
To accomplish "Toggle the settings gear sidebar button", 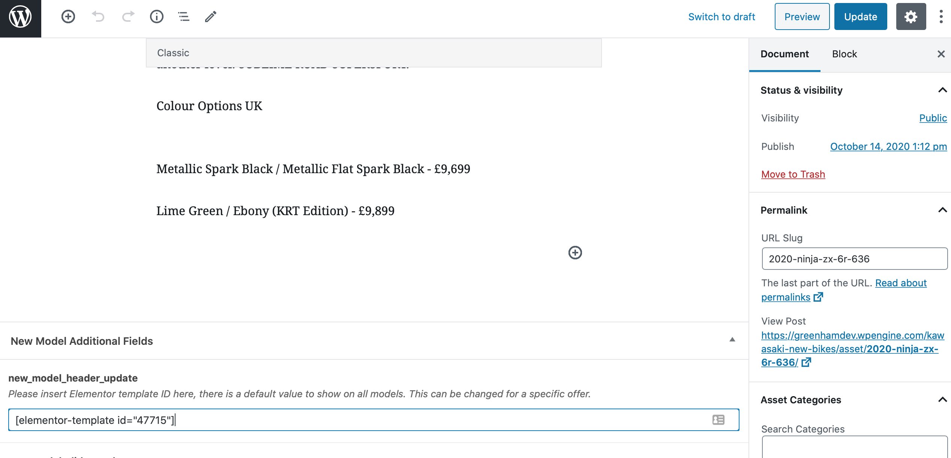I will (911, 17).
